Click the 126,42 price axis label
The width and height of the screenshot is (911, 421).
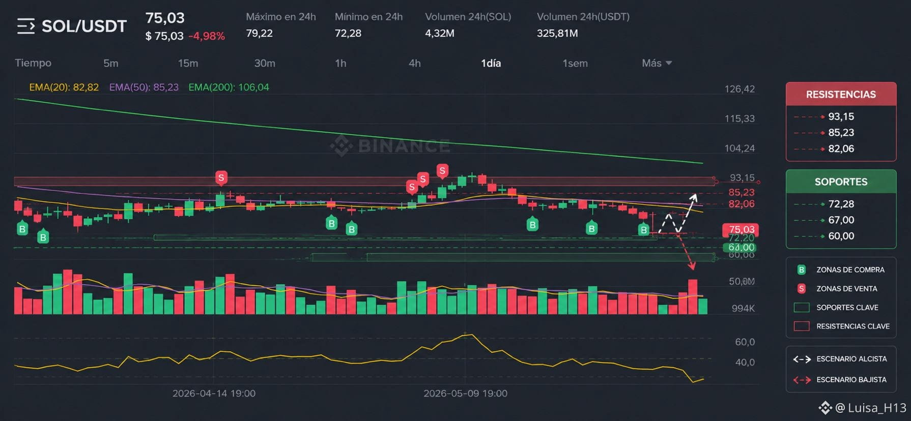coord(739,89)
